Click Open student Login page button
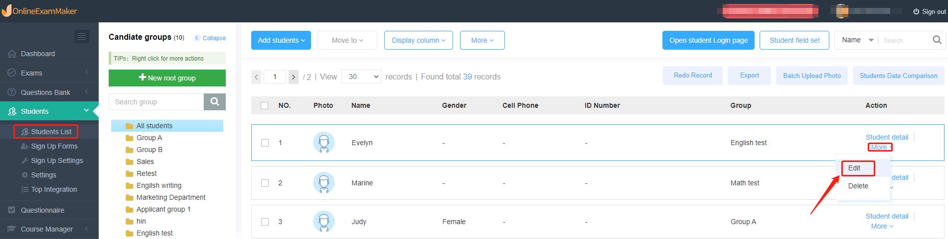 708,40
